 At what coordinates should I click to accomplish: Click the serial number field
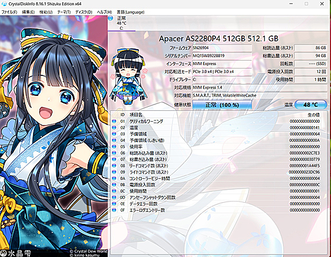(x=222, y=55)
